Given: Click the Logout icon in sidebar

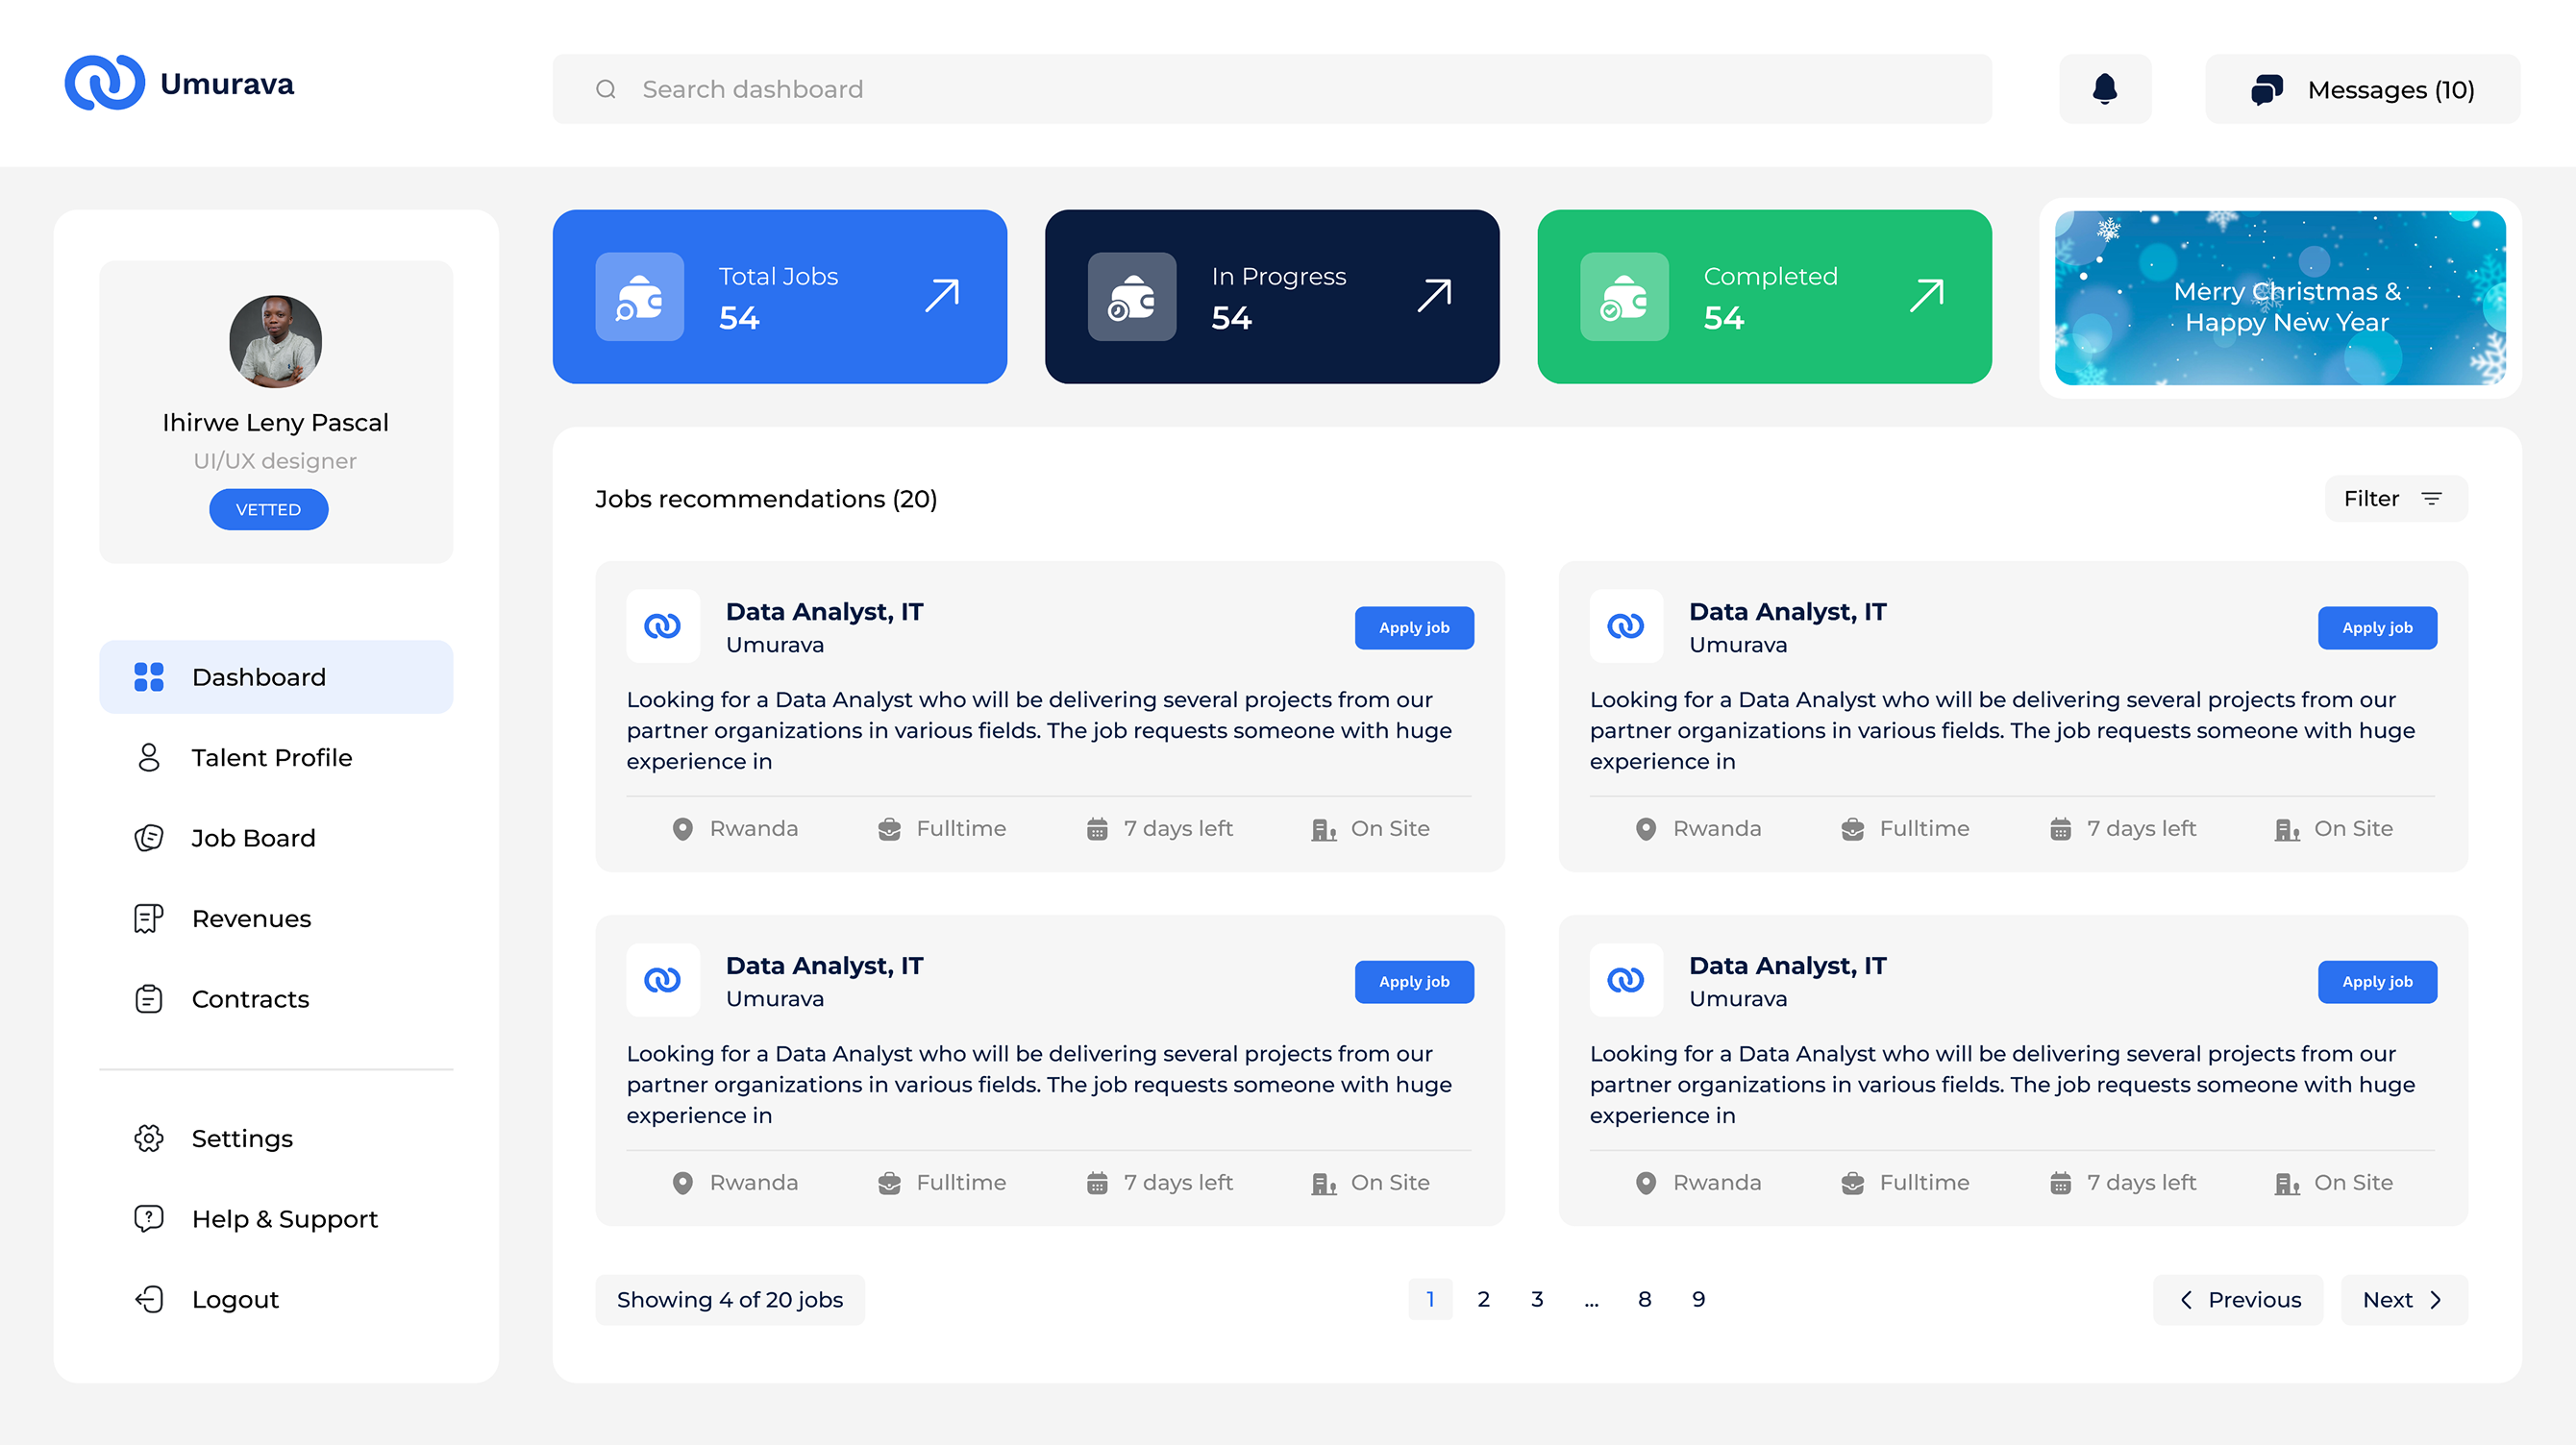Looking at the screenshot, I should (x=149, y=1299).
